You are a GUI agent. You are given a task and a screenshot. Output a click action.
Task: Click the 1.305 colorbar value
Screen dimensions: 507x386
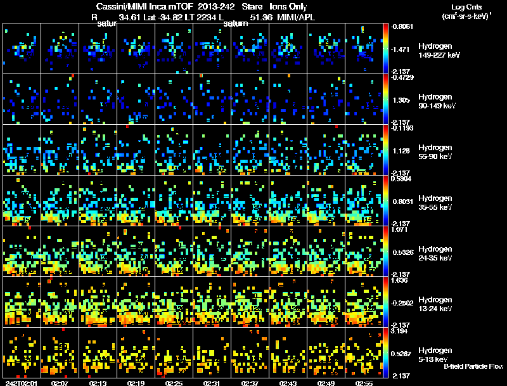coord(401,100)
